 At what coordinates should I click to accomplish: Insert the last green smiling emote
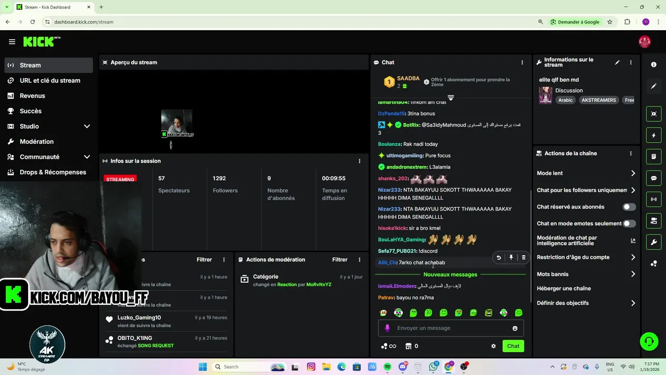pyautogui.click(x=519, y=313)
